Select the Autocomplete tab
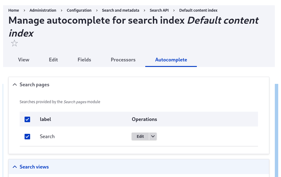The height and width of the screenshot is (177, 281). coord(171,60)
